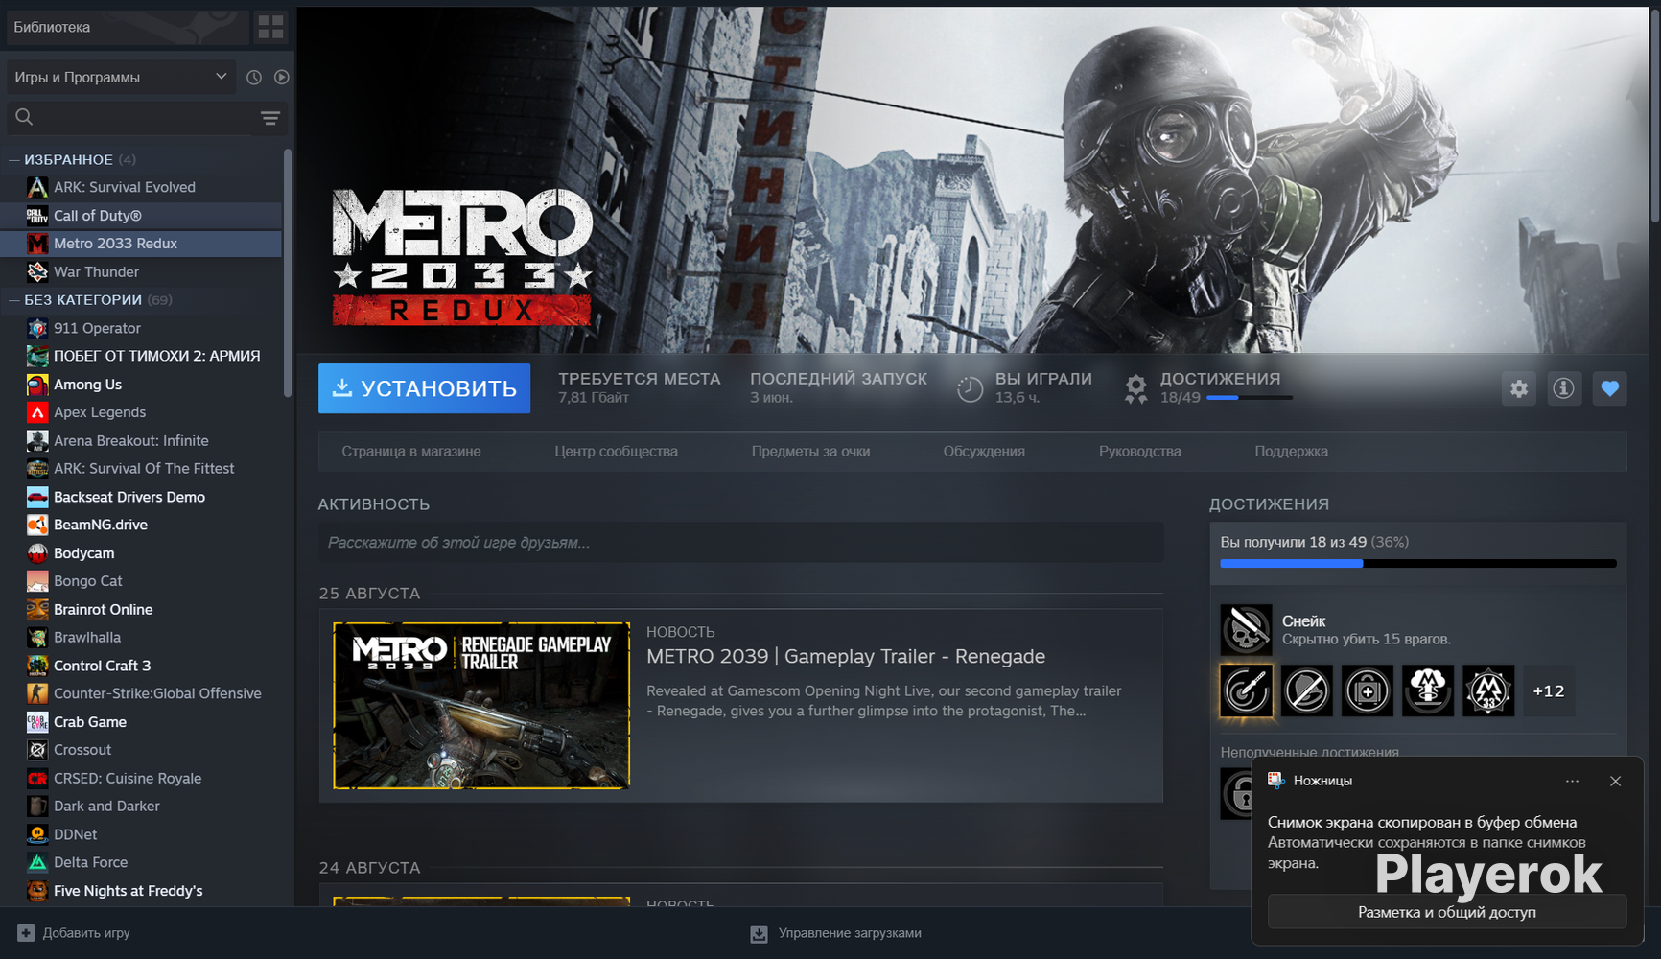Close the Ножницы notification
Image resolution: width=1661 pixels, height=959 pixels.
click(1616, 782)
